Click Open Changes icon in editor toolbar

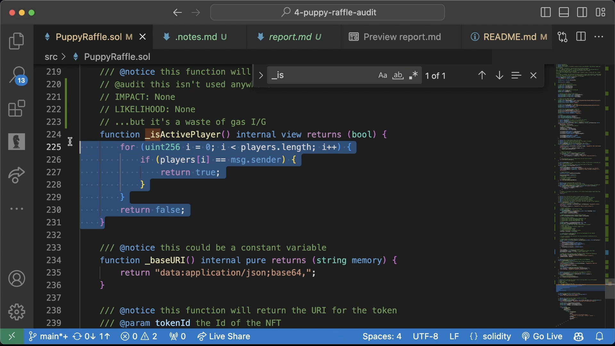[x=562, y=37]
